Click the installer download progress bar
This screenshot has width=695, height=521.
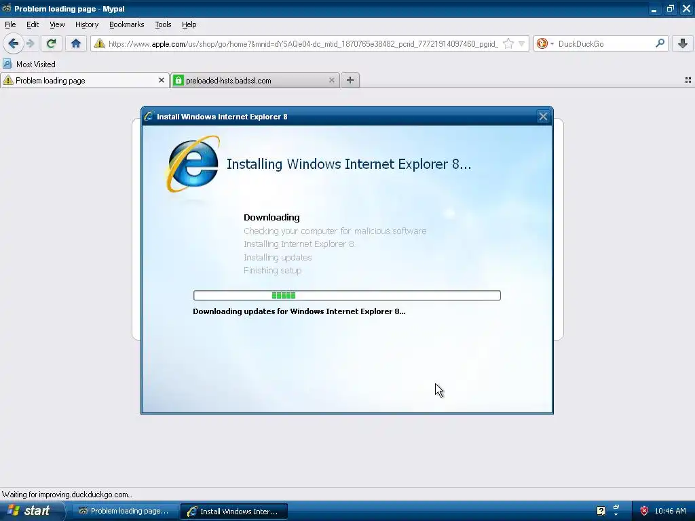[x=347, y=296]
